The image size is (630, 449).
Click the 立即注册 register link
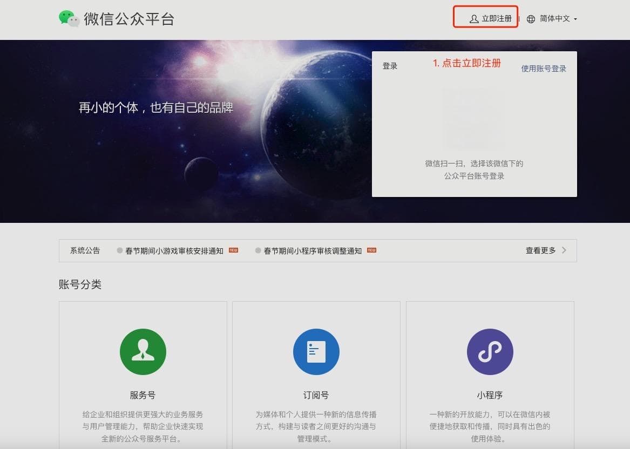[497, 18]
